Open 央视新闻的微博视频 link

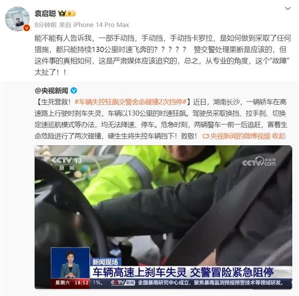click(x=240, y=136)
